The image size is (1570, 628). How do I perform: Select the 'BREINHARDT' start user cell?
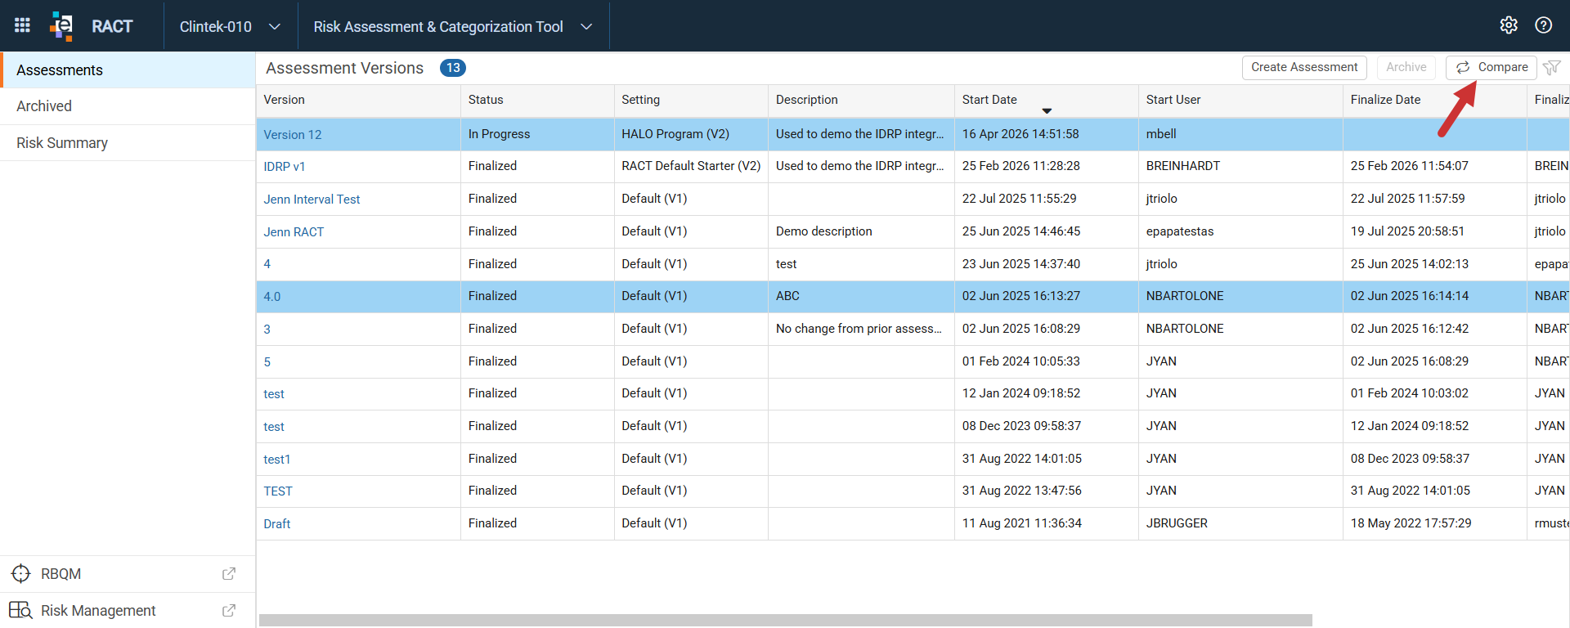coord(1240,166)
